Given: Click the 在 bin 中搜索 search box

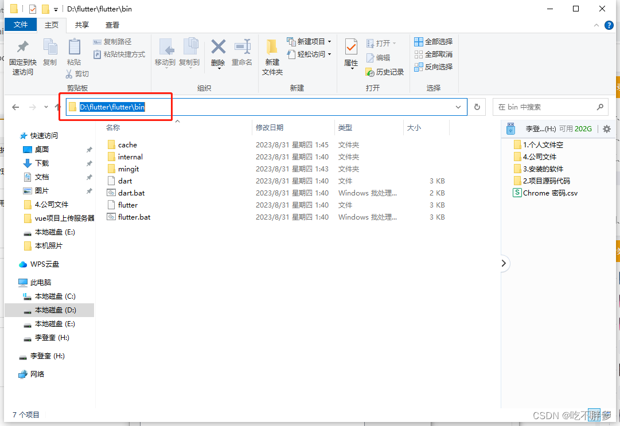Looking at the screenshot, I should coord(550,107).
